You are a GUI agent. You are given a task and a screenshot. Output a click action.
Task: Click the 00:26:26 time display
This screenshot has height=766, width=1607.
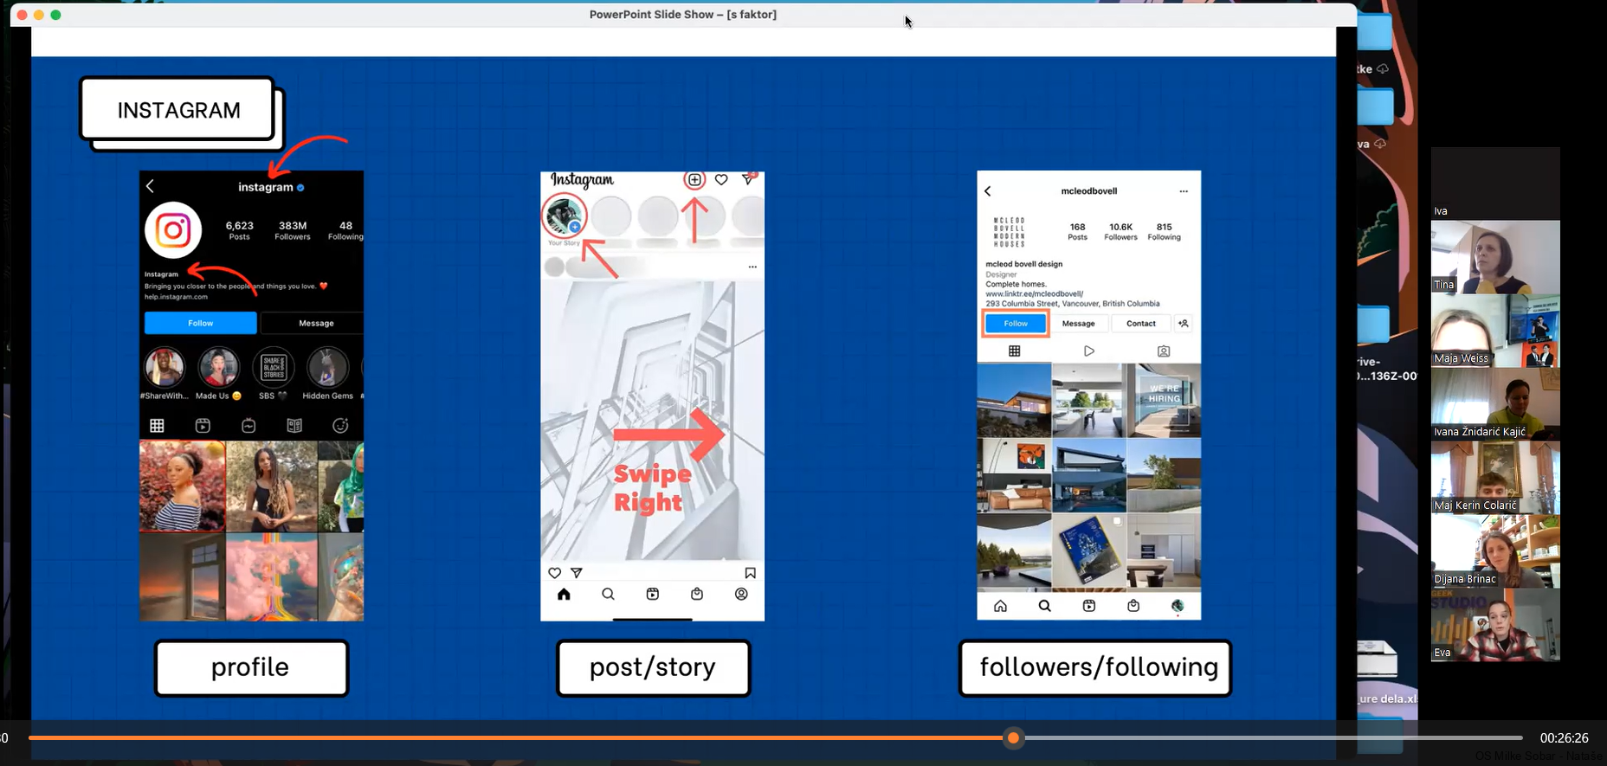1564,738
